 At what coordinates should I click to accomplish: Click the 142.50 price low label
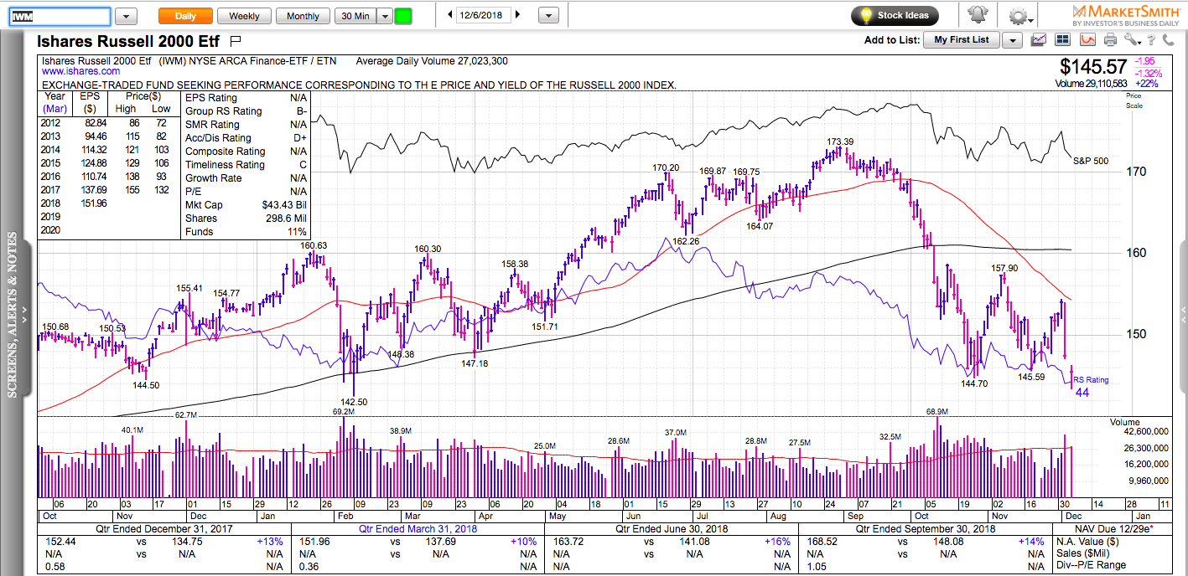coord(354,402)
